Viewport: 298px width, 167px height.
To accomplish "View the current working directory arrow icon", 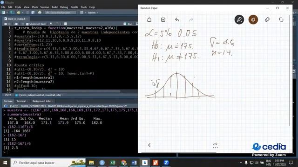I will point(125,106).
